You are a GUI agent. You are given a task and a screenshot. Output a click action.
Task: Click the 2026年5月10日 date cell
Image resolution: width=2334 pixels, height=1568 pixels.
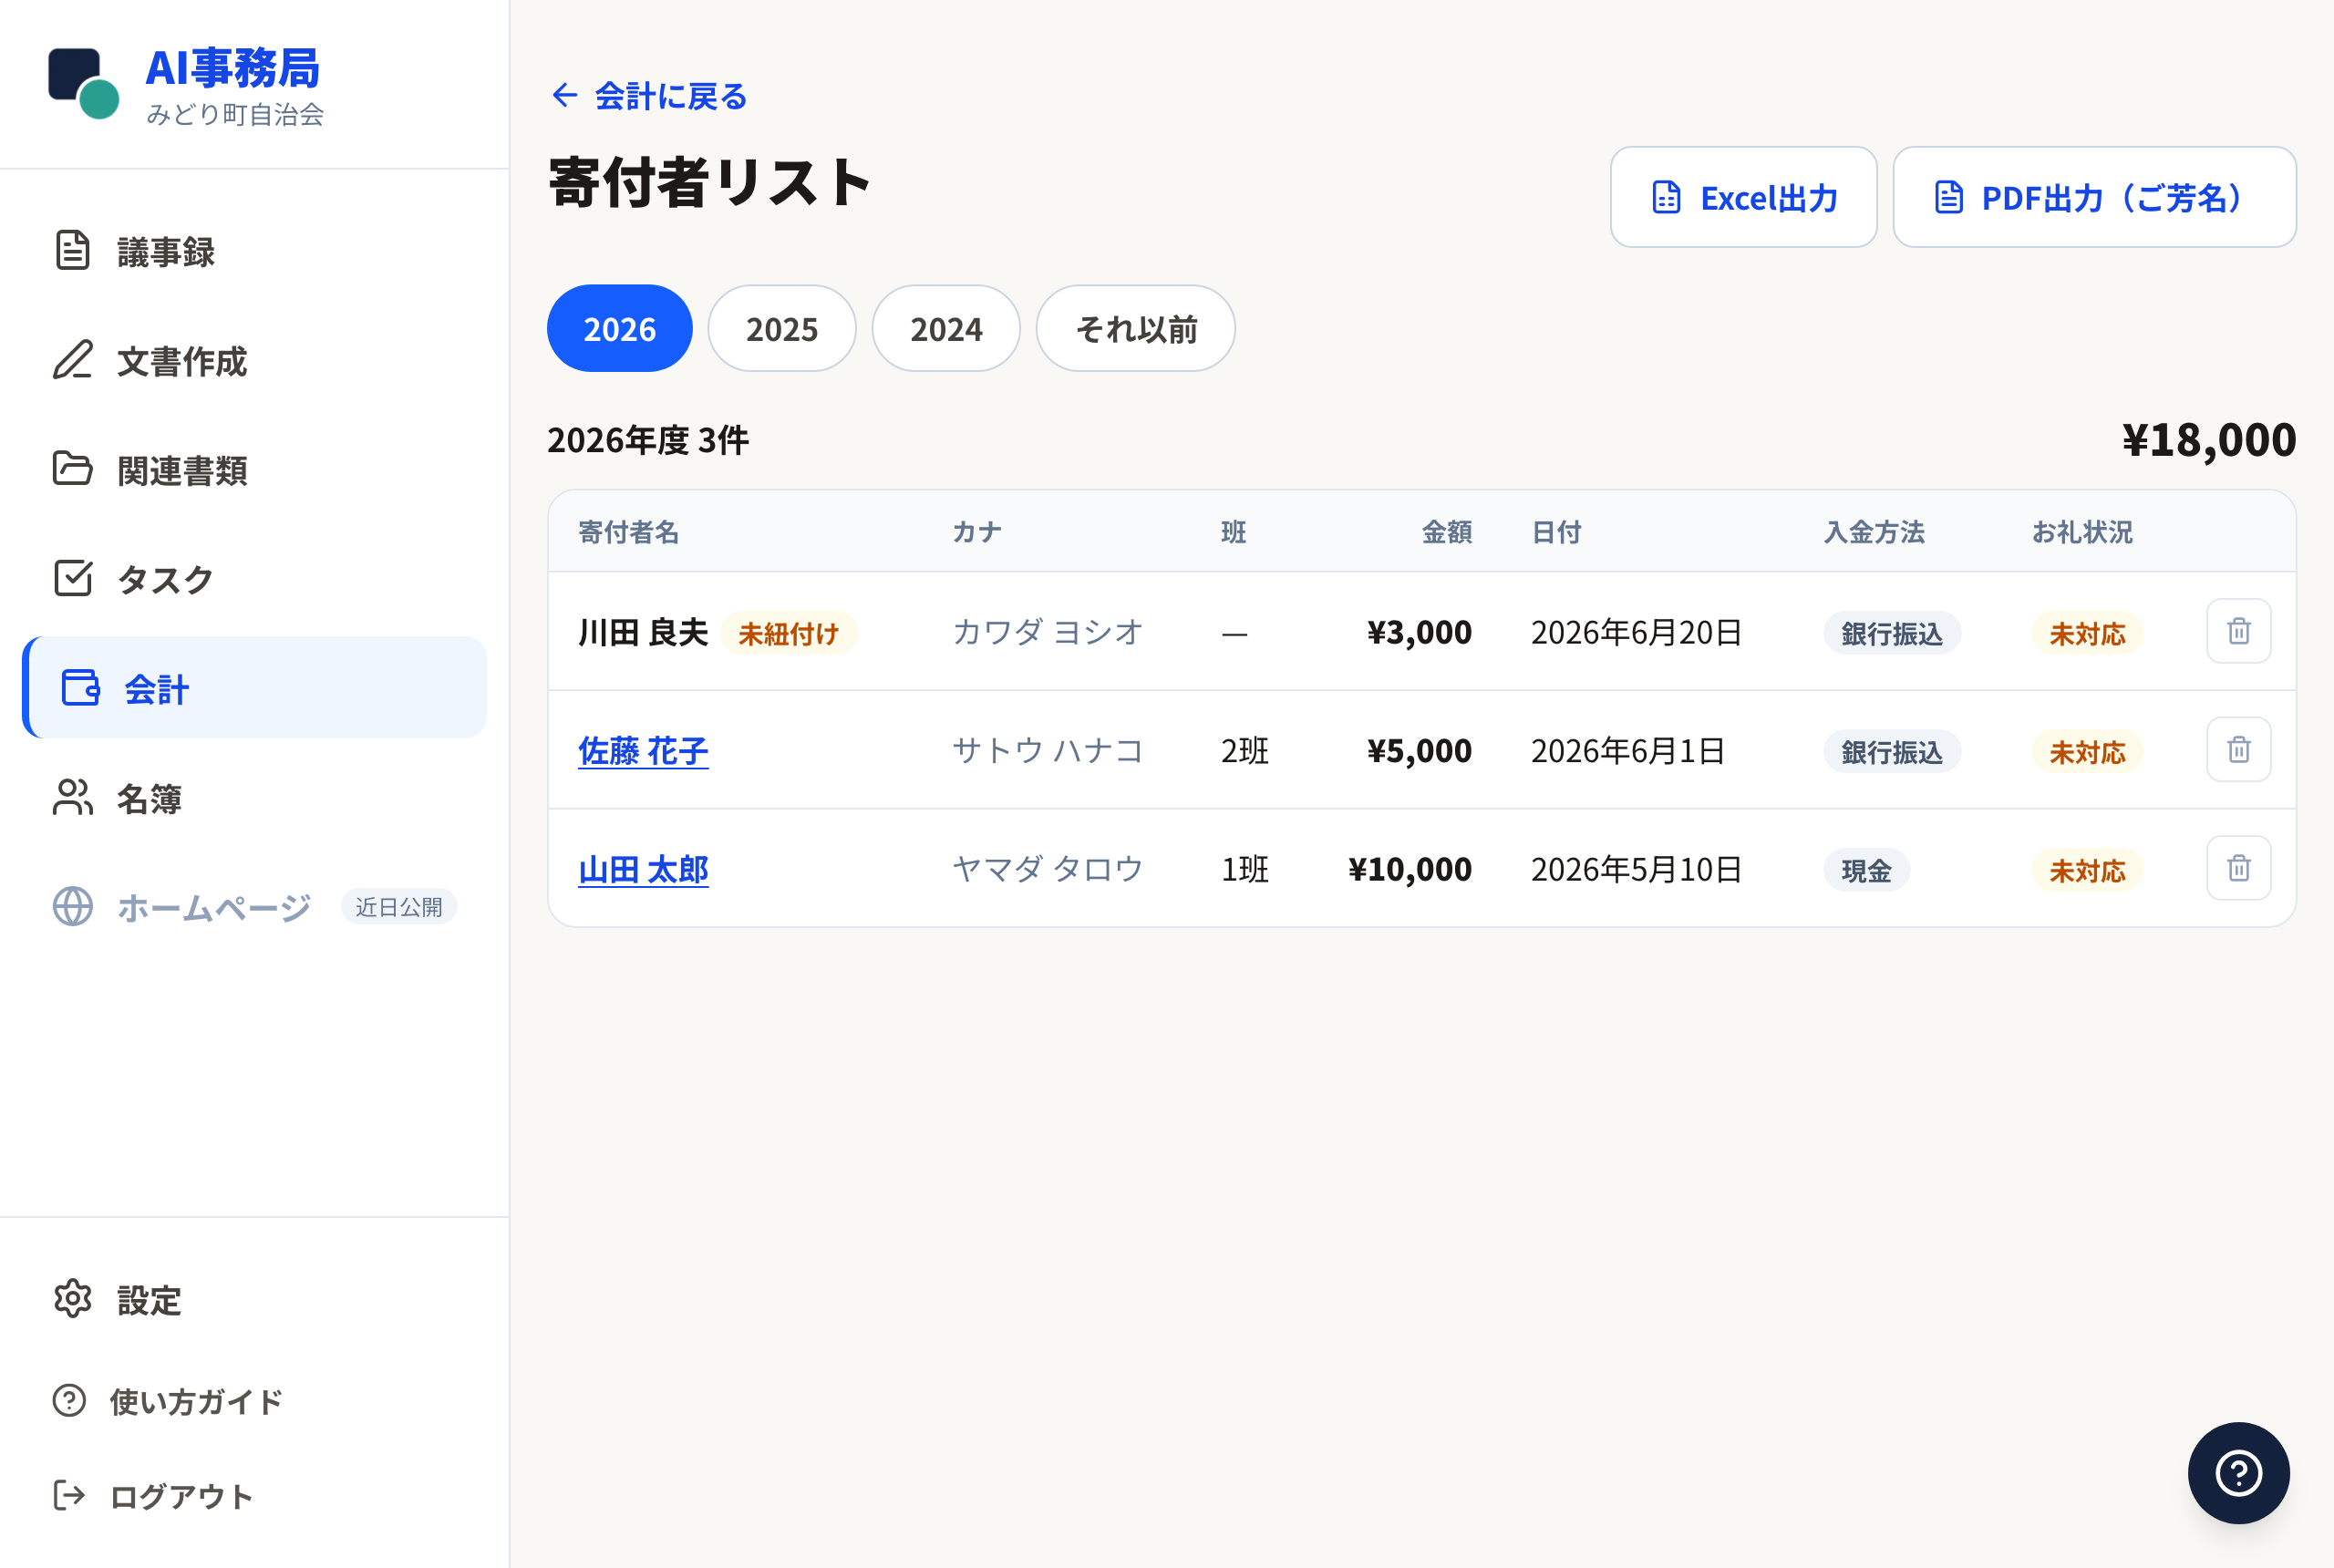pos(1636,869)
